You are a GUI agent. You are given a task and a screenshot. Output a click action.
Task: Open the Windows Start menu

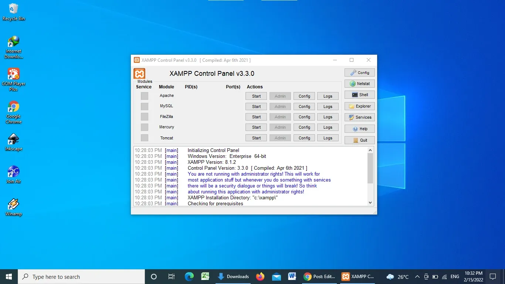tap(9, 277)
